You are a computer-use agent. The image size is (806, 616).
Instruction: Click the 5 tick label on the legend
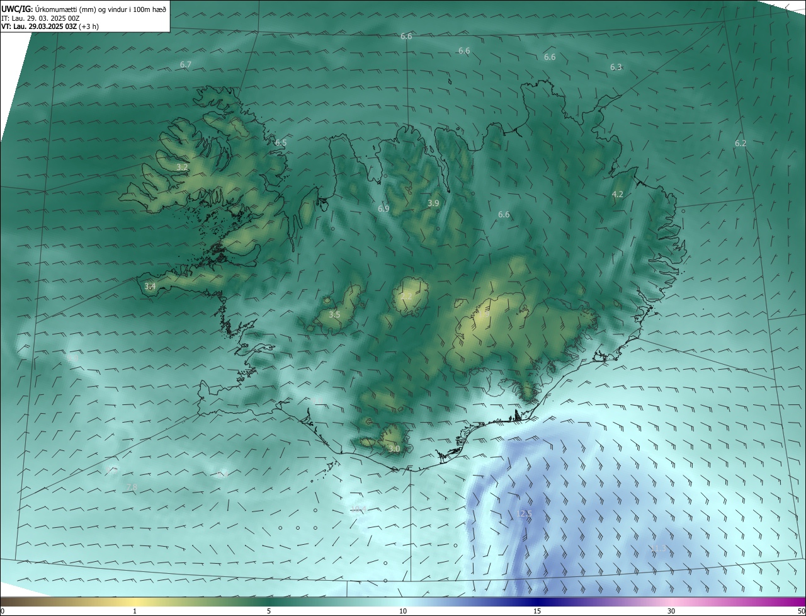click(269, 611)
